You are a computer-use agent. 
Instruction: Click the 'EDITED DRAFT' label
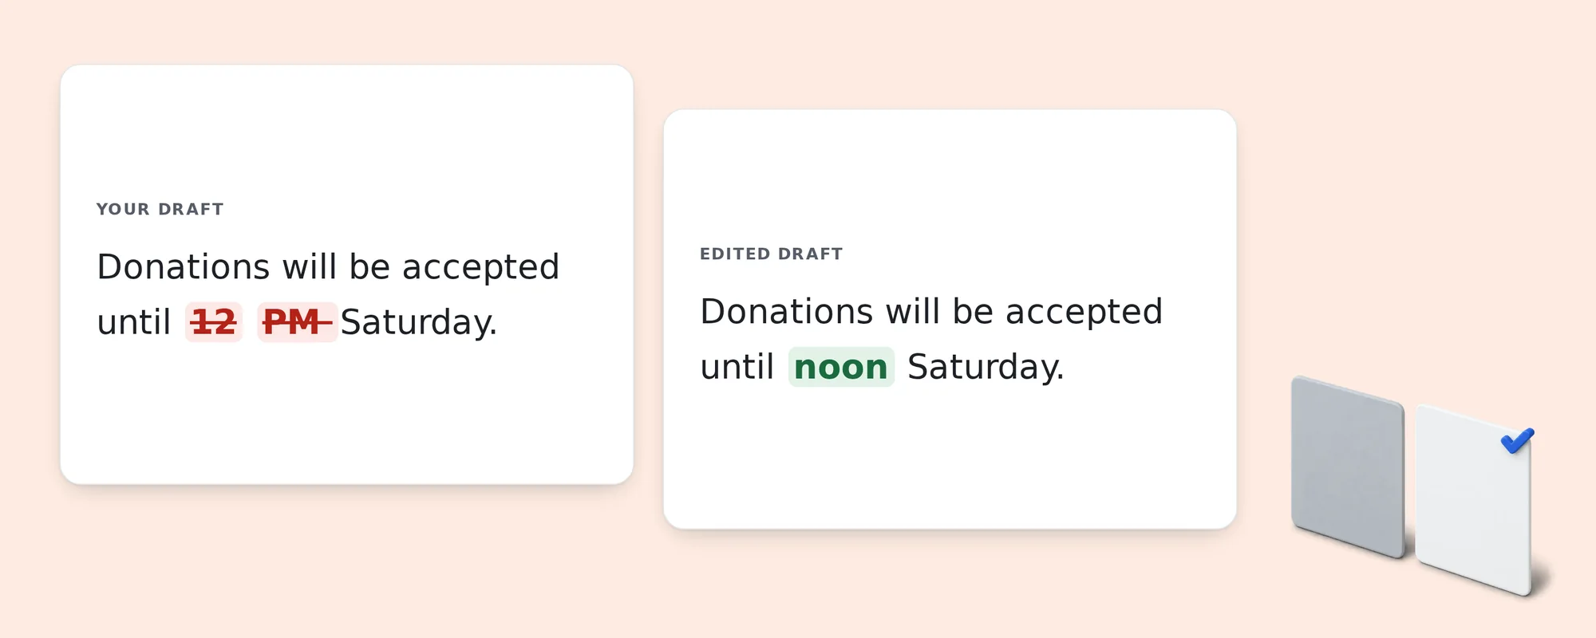point(771,254)
